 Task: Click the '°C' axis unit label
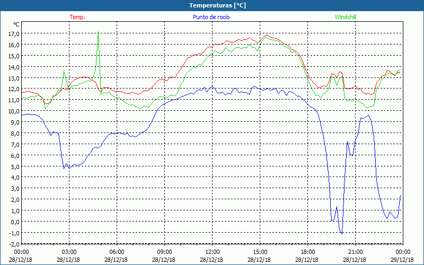[16, 24]
